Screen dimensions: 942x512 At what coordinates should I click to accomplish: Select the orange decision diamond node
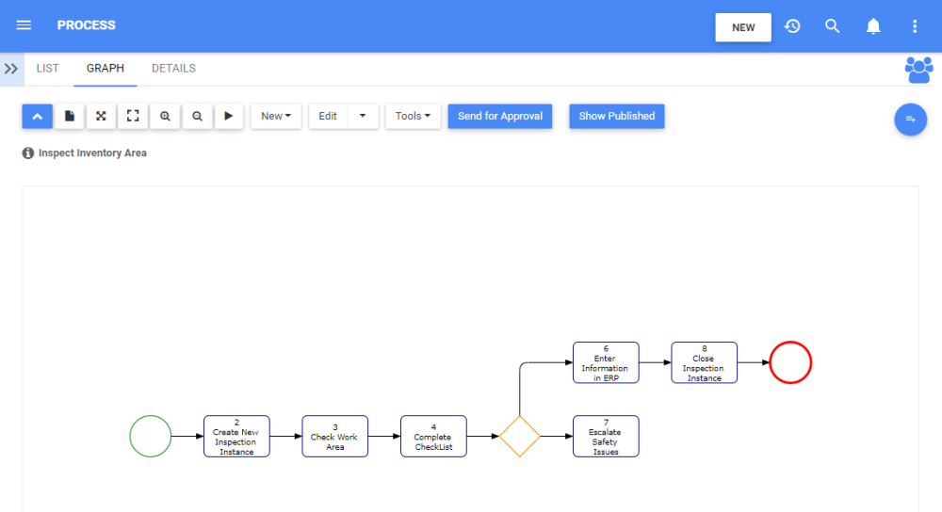click(519, 437)
